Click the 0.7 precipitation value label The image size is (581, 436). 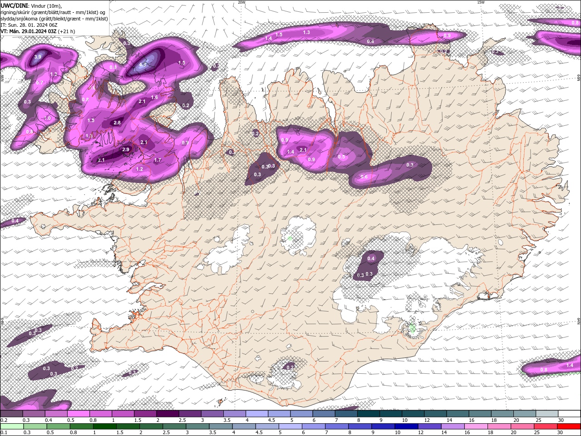click(x=39, y=83)
